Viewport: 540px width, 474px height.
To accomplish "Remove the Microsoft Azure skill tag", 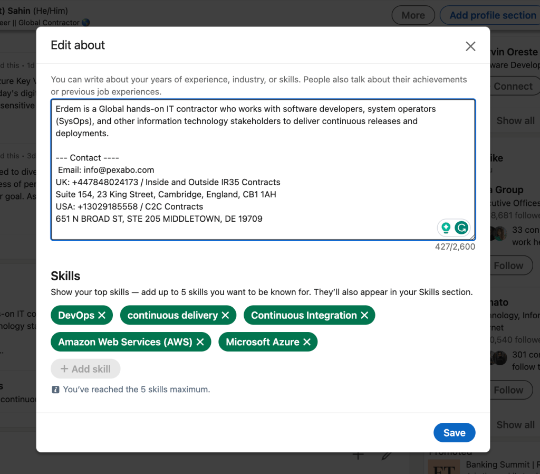I will [x=307, y=342].
